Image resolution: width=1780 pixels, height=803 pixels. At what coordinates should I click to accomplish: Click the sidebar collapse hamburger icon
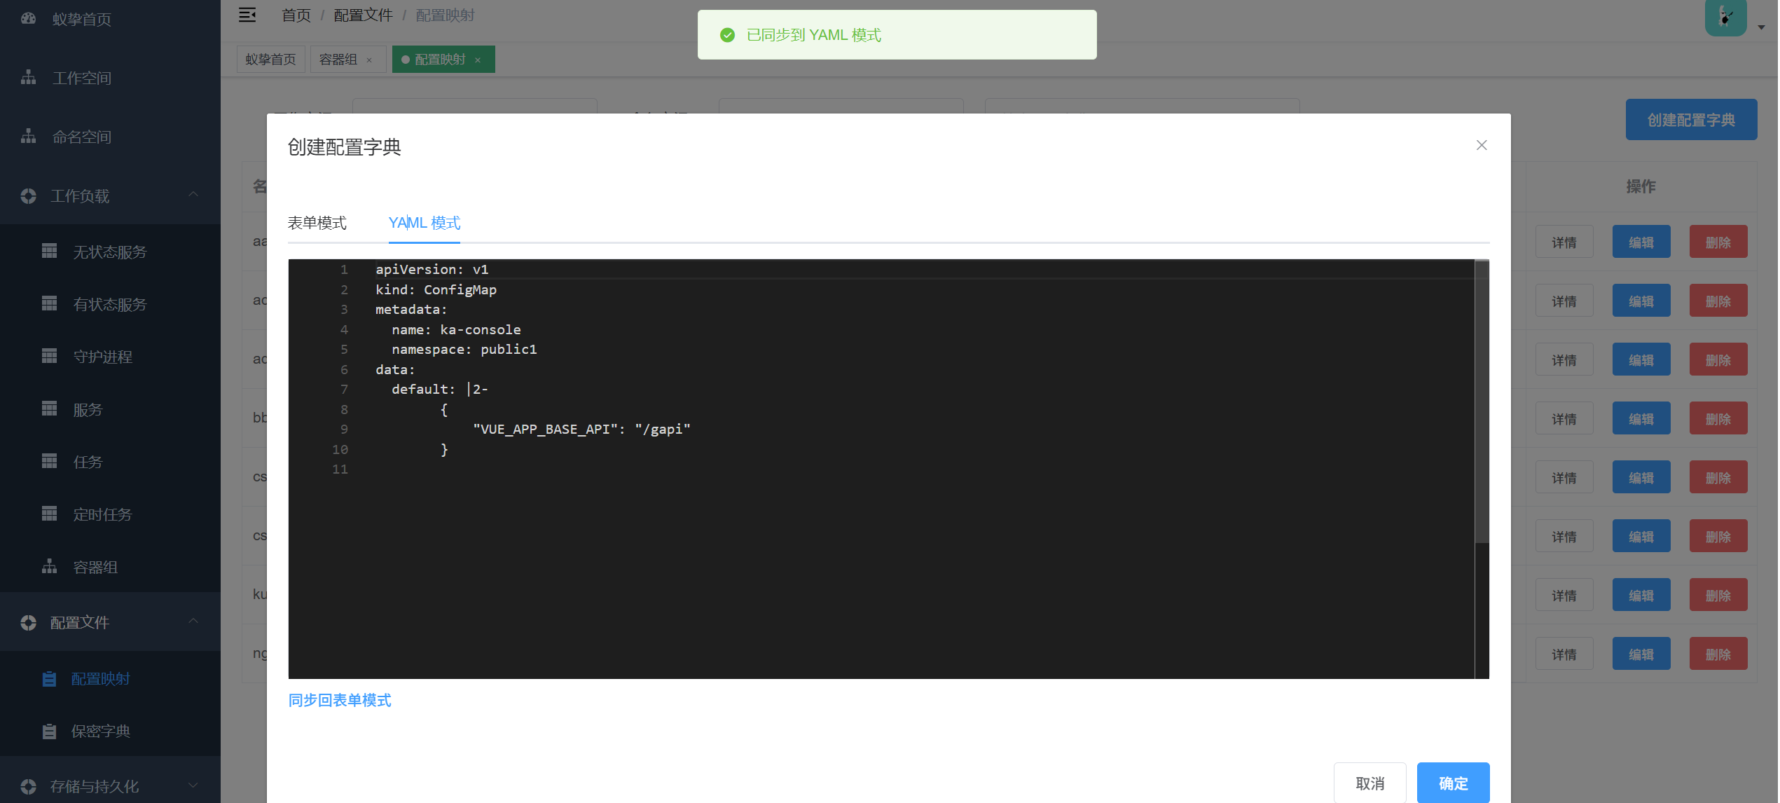coord(247,15)
